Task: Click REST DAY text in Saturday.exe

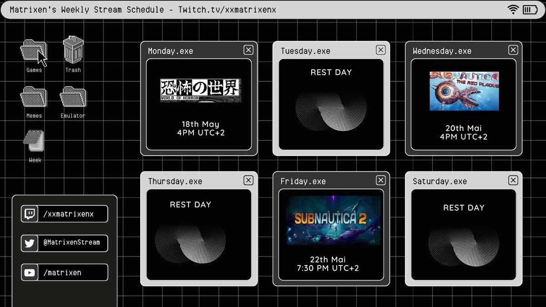Action: click(464, 208)
